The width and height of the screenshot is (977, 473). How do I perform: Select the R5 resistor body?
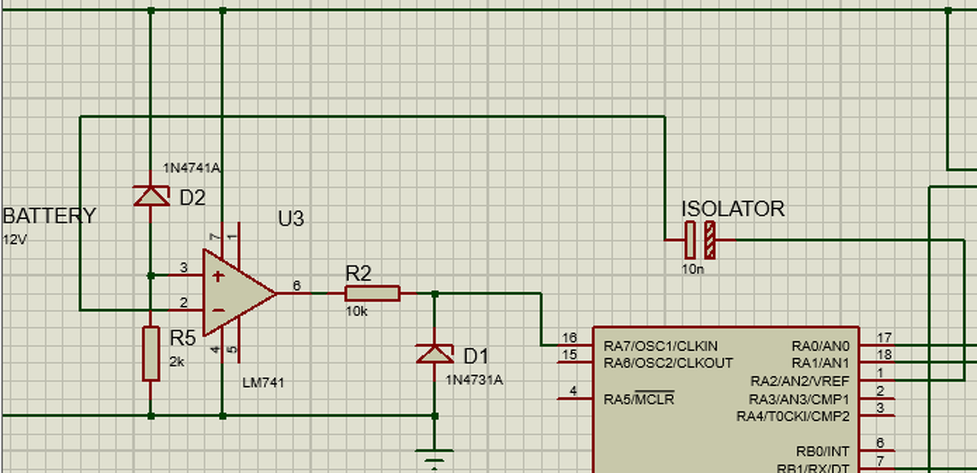click(151, 353)
